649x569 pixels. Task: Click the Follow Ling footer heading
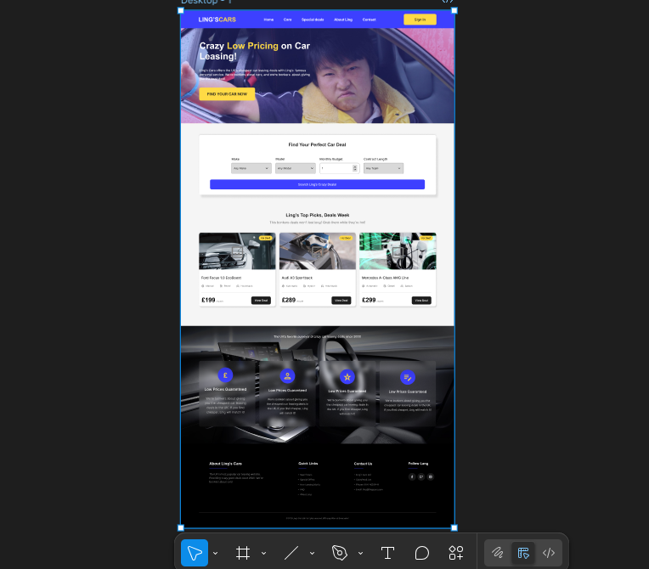(x=418, y=464)
